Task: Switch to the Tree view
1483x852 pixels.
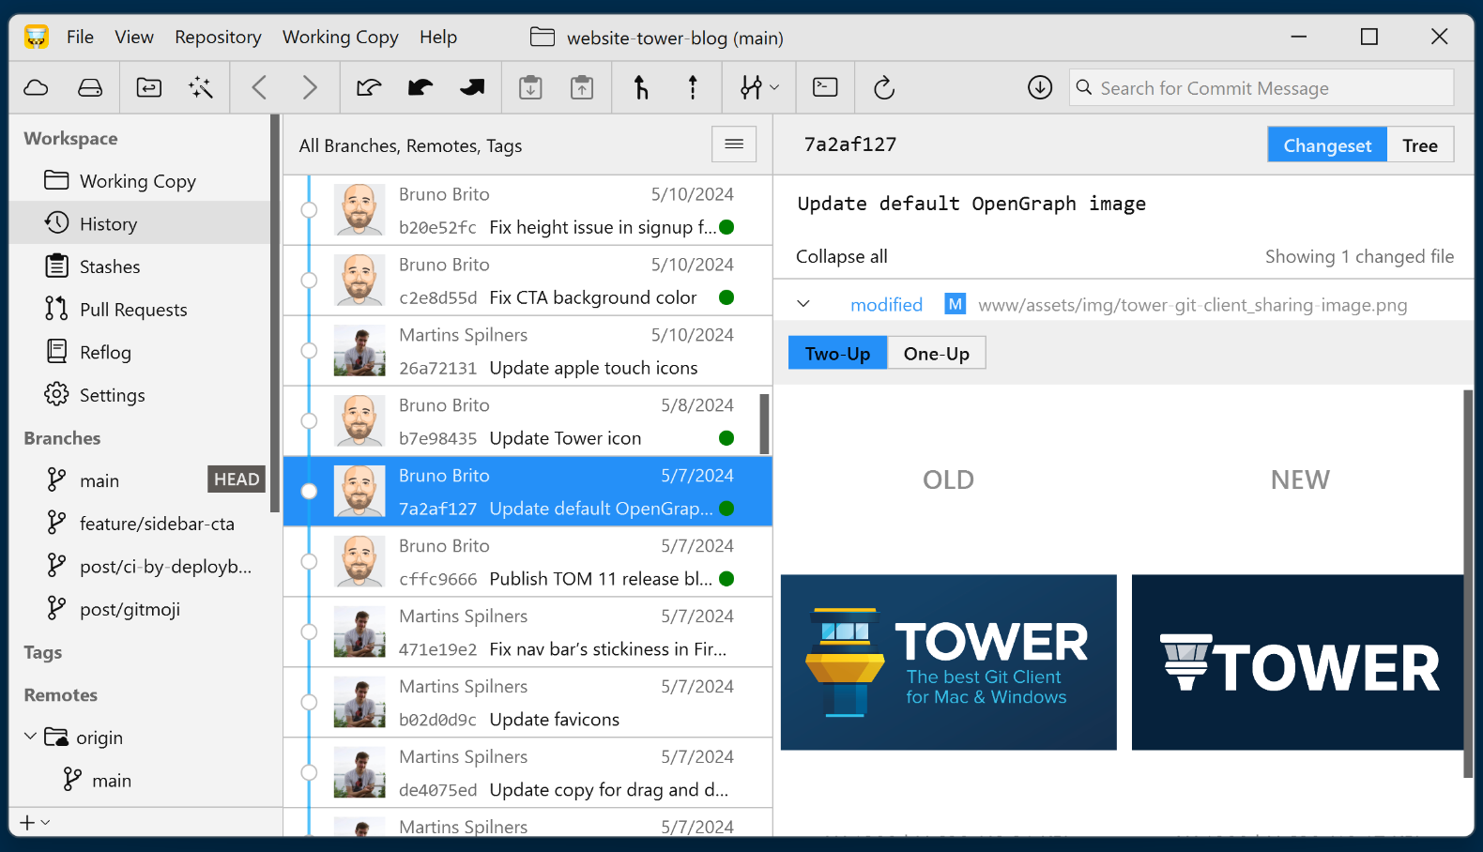Action: (x=1419, y=145)
